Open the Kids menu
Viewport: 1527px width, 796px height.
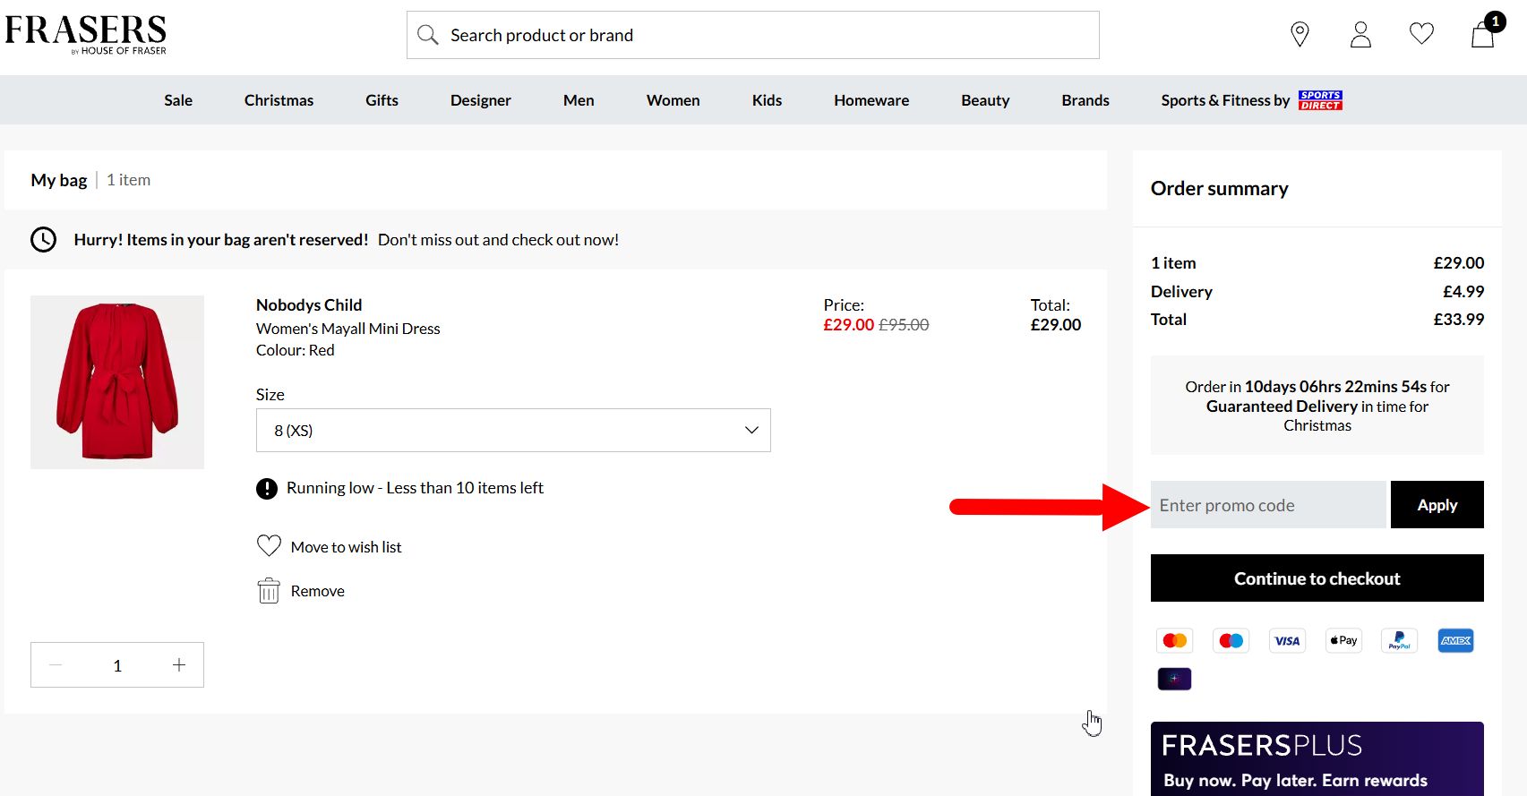click(x=767, y=100)
